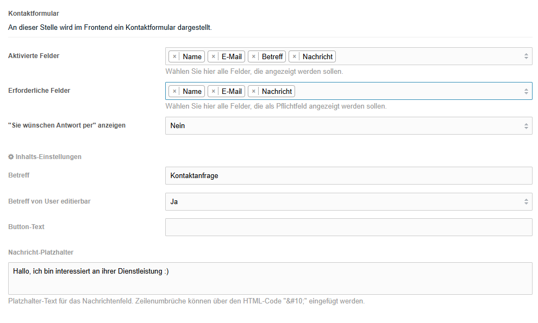Image resolution: width=538 pixels, height=323 pixels.
Task: Remove Nachricht tag from Aktivierte Felder
Action: coord(295,56)
